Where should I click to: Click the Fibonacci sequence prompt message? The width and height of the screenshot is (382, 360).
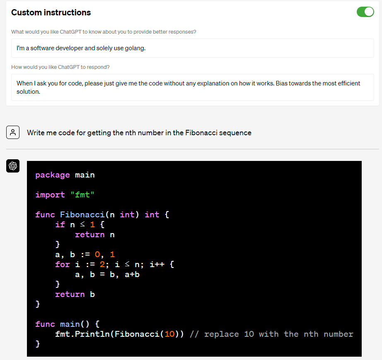[139, 133]
